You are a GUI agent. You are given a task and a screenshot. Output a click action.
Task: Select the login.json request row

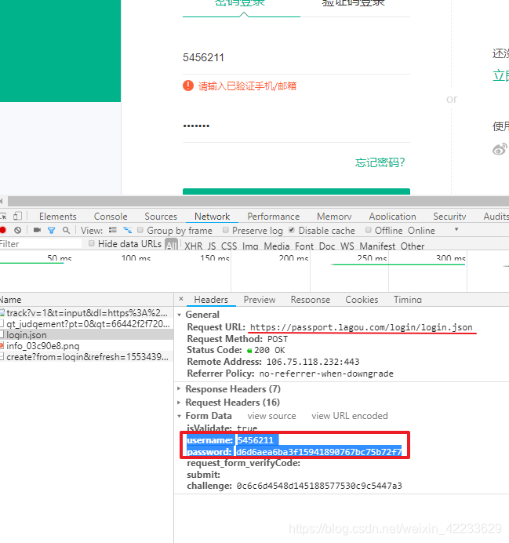[86, 335]
